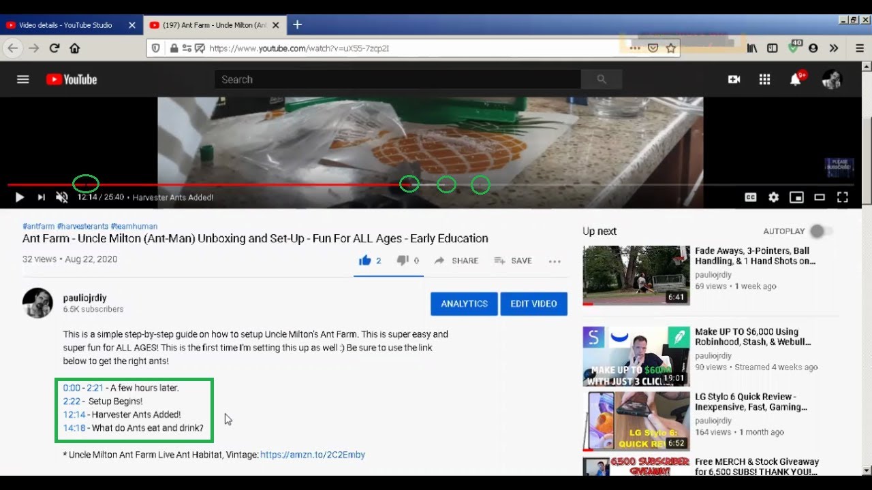Click the SHARE button

[x=456, y=261]
